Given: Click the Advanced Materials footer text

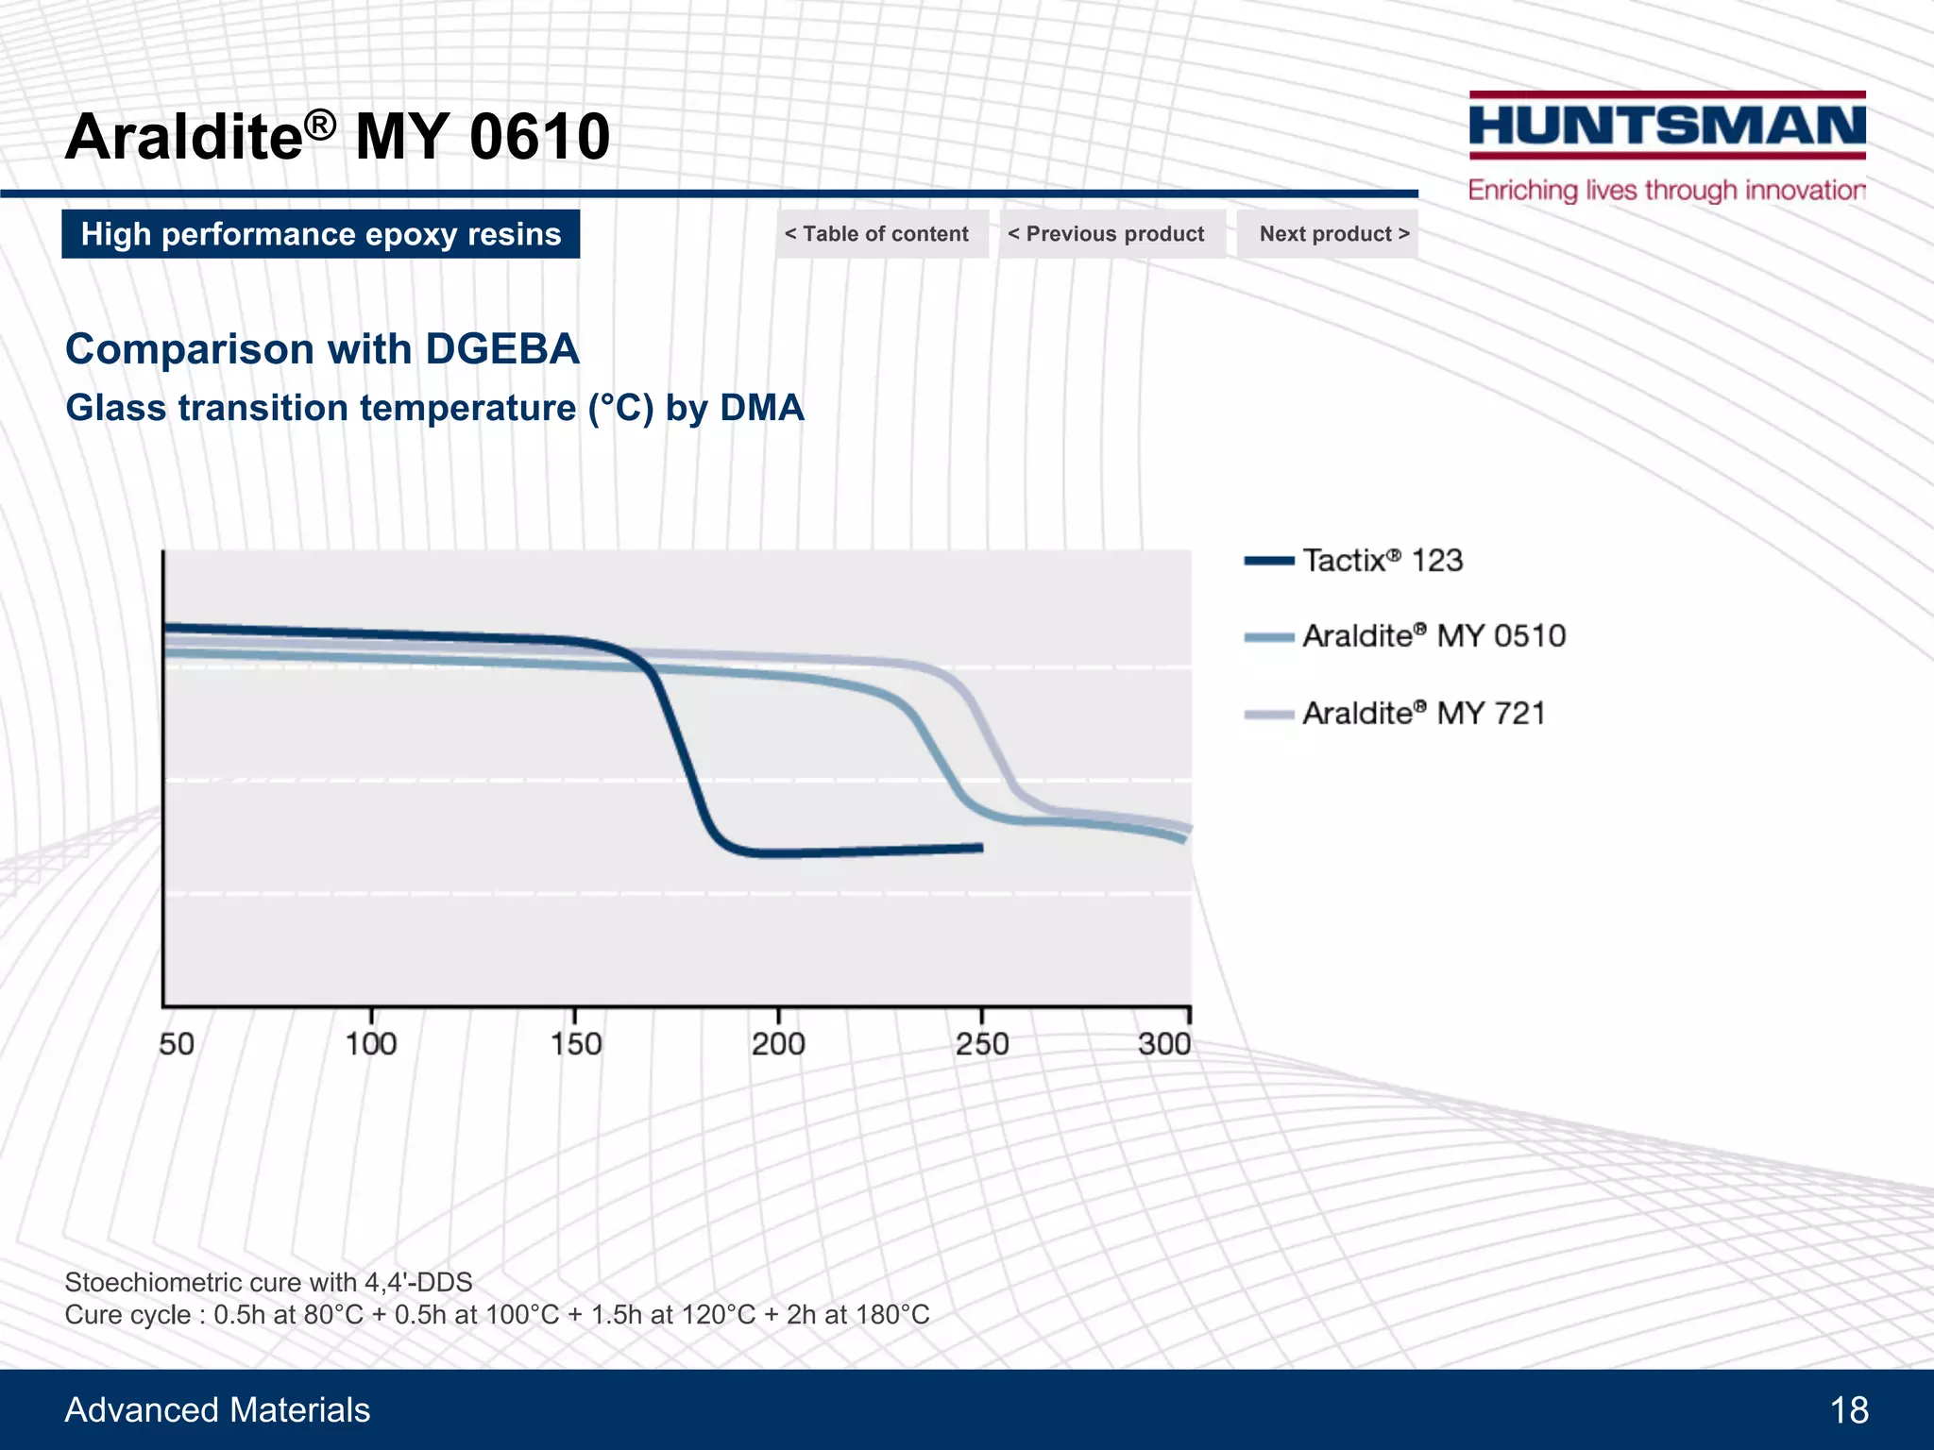Looking at the screenshot, I should tap(217, 1410).
